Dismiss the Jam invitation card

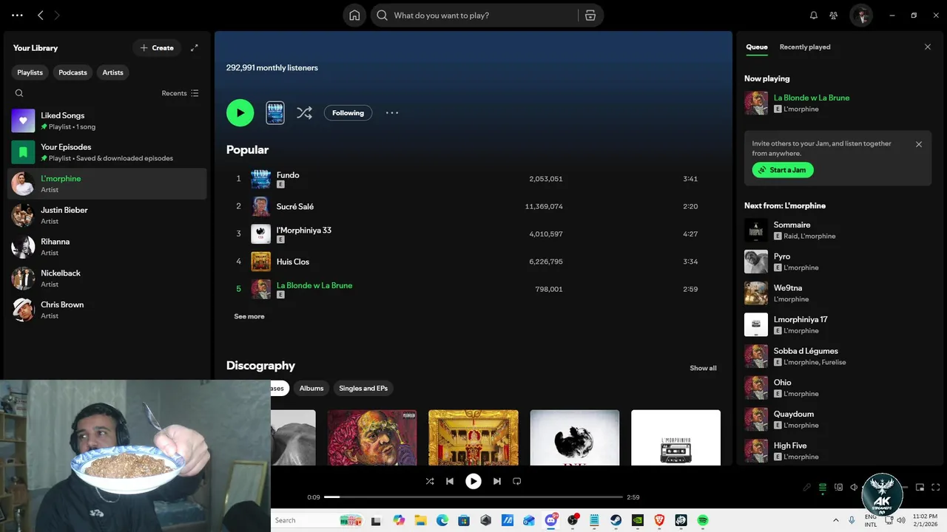(x=919, y=145)
